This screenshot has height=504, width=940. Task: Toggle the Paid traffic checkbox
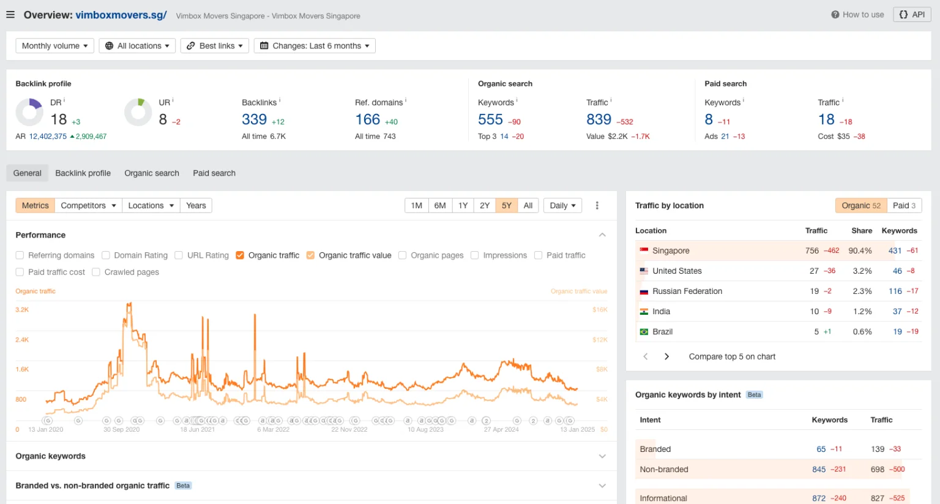(538, 255)
